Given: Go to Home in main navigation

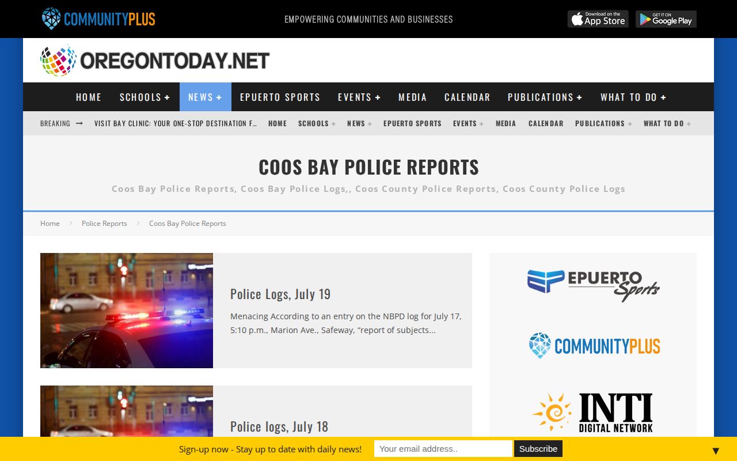Looking at the screenshot, I should (x=89, y=97).
